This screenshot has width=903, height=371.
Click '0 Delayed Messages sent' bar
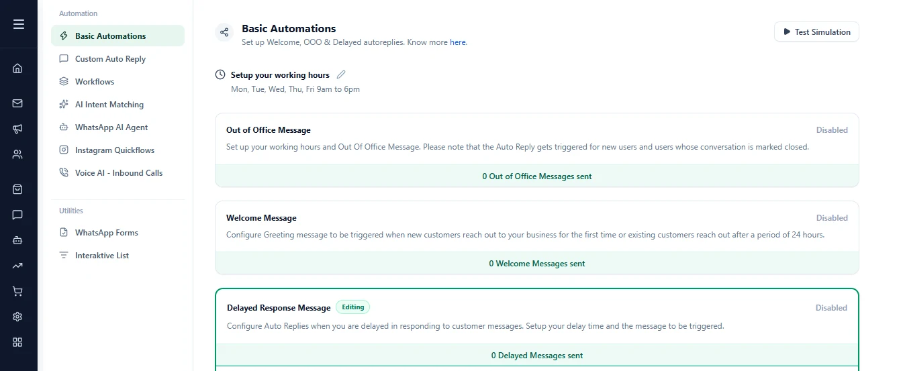point(537,355)
